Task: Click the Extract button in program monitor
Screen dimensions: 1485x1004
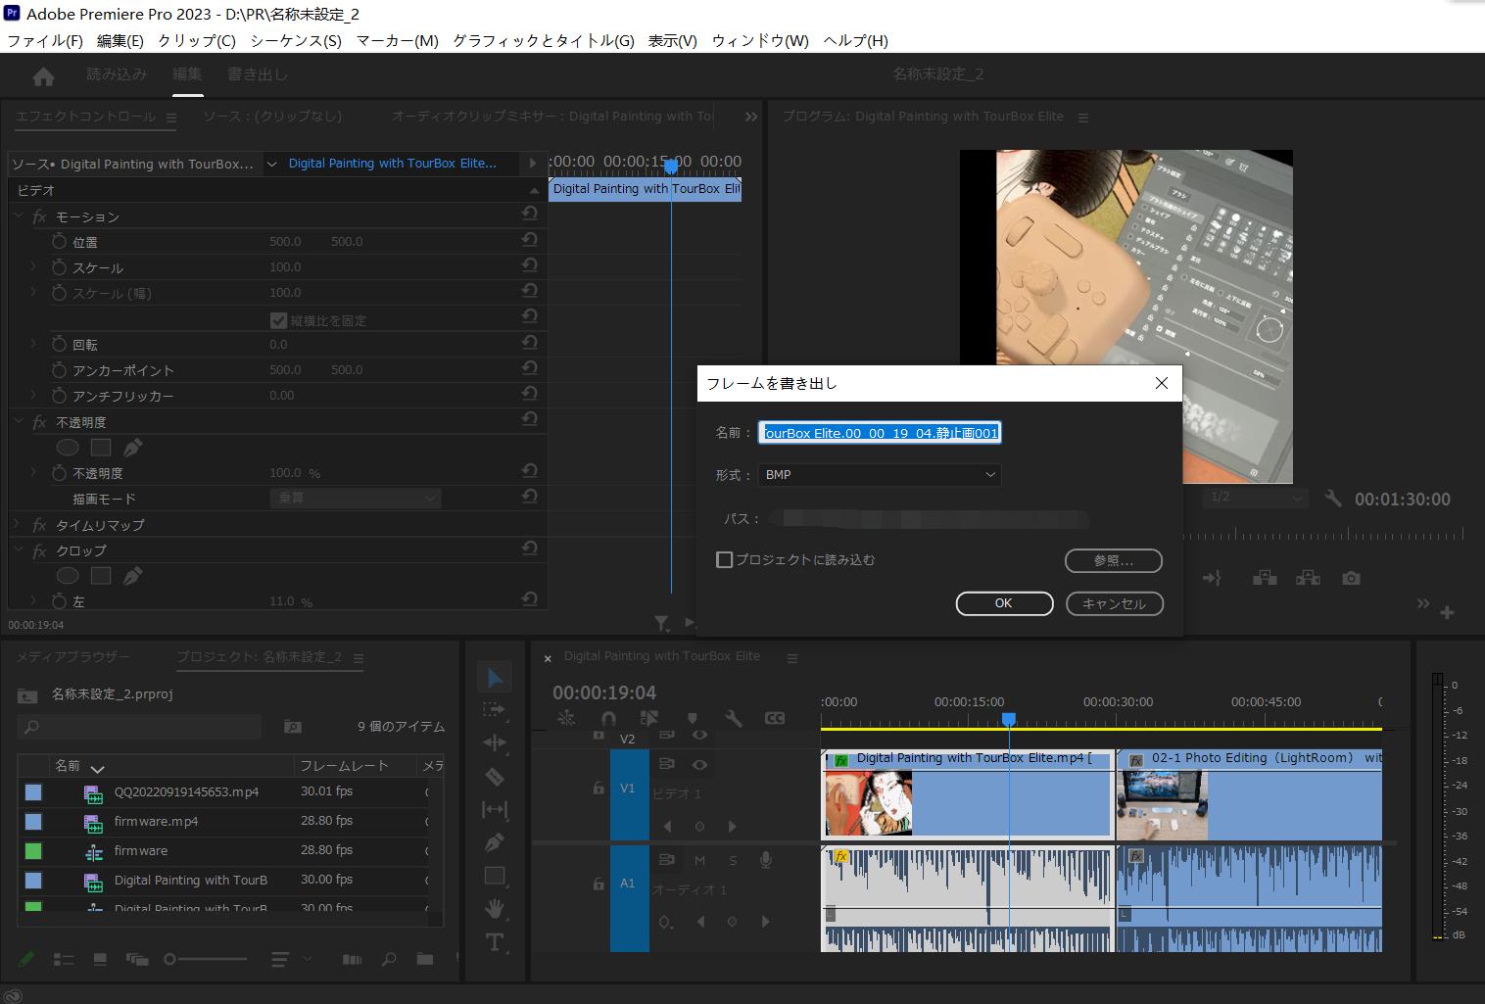Action: (1308, 578)
